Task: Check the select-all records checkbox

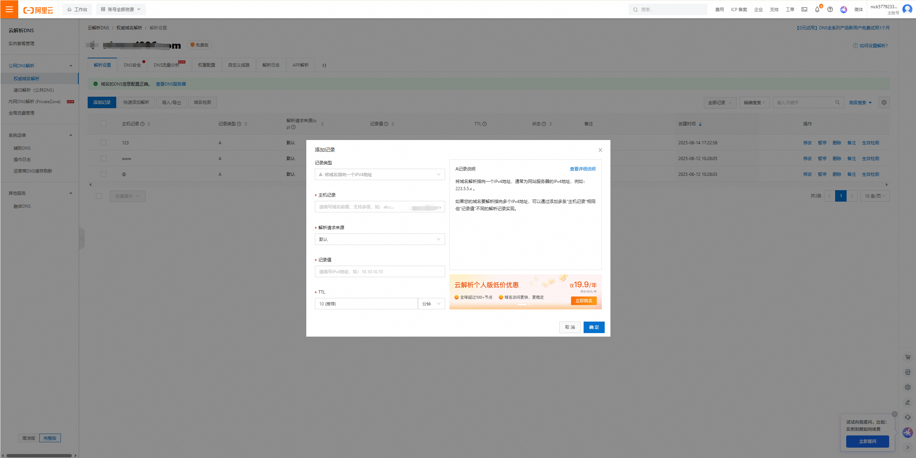Action: (x=103, y=124)
